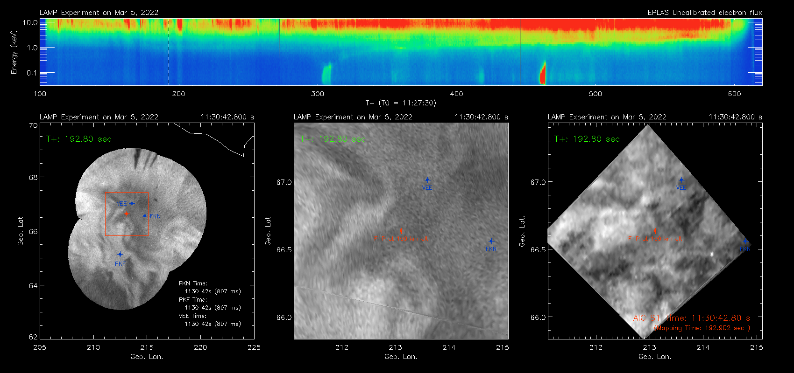Screen dimensions: 794x373
Task: Click the 'EPLAS Uncalibrated electron flux' title
Action: (x=705, y=13)
